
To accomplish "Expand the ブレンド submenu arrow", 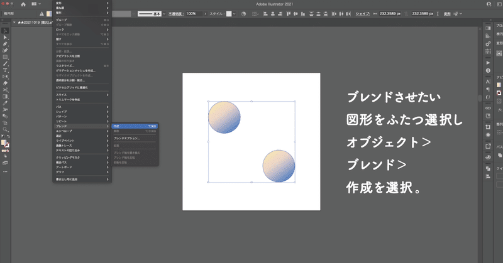I will (x=108, y=126).
